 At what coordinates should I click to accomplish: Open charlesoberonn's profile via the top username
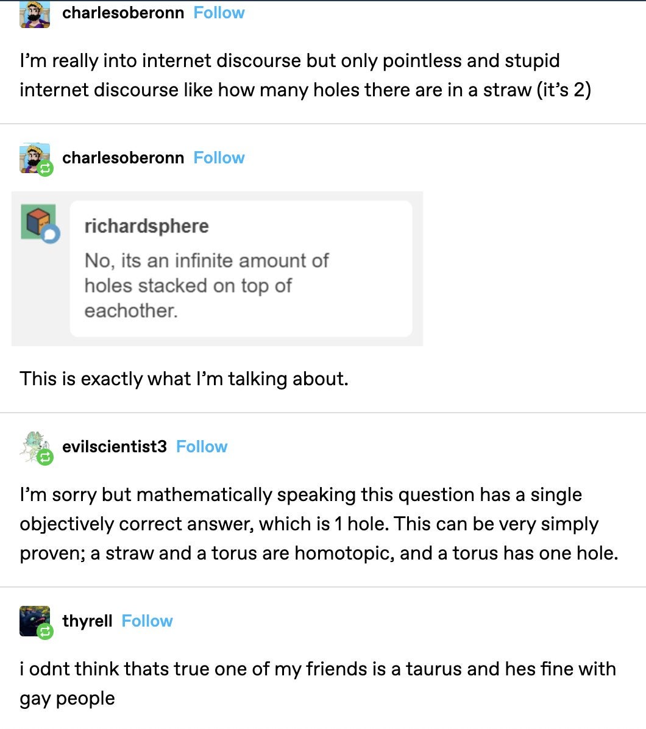pyautogui.click(x=123, y=12)
